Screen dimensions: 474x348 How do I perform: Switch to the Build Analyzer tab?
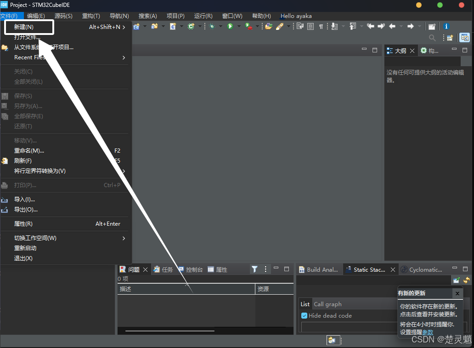[x=319, y=269]
